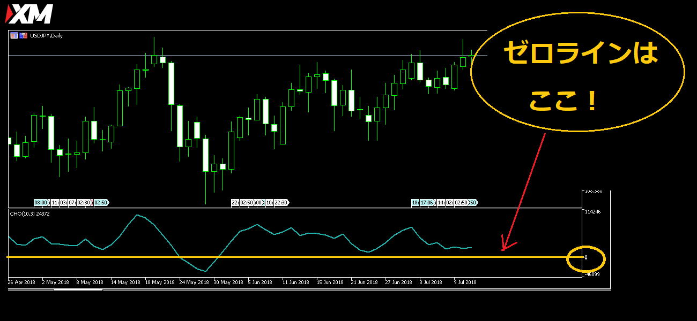Click the -46099 indicator scale value
This screenshot has width=697, height=321.
point(592,274)
